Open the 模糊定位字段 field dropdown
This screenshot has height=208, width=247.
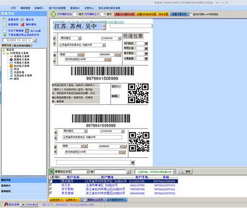click(x=88, y=171)
